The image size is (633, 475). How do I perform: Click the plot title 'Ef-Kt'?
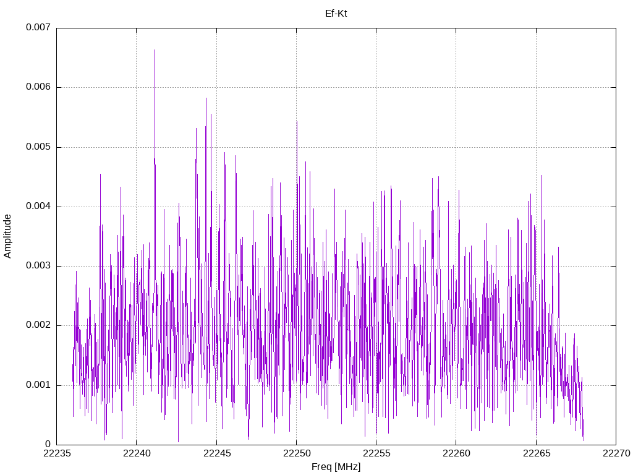336,14
